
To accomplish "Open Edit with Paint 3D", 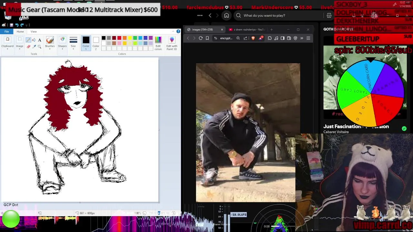I will (172, 43).
